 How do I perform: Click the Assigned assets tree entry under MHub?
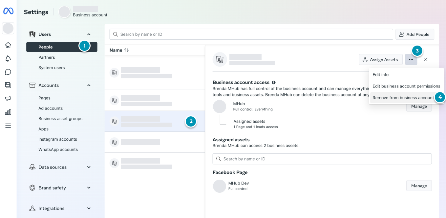[256, 124]
